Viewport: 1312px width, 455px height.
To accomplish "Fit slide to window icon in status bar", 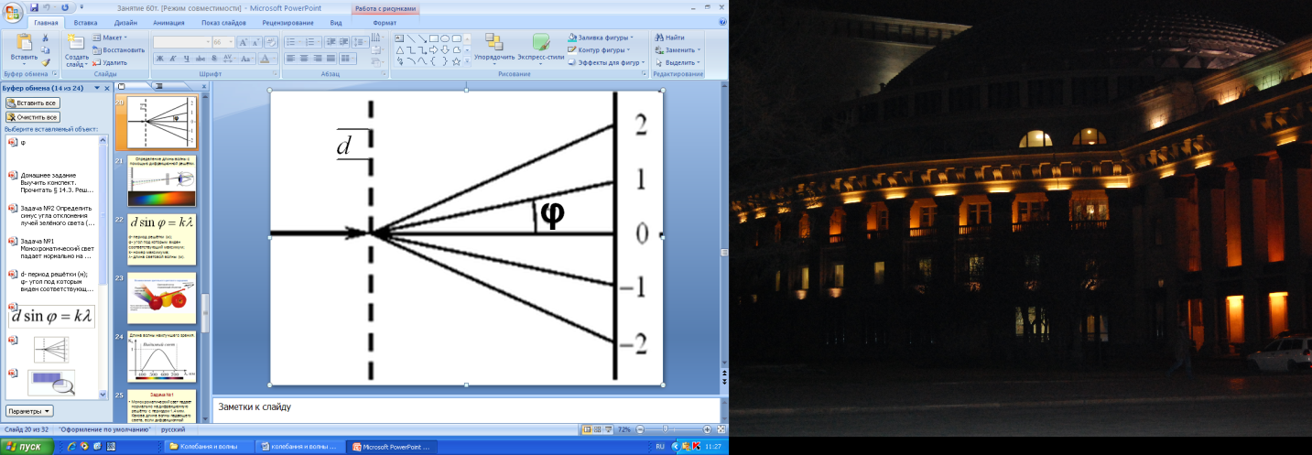I will [720, 429].
